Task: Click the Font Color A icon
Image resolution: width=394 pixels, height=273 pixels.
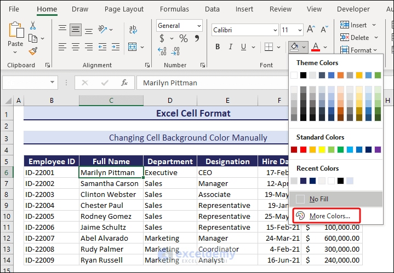Action: point(316,47)
